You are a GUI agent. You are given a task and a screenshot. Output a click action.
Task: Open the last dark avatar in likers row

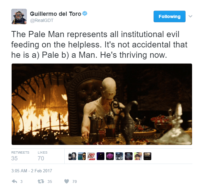[x=147, y=156]
